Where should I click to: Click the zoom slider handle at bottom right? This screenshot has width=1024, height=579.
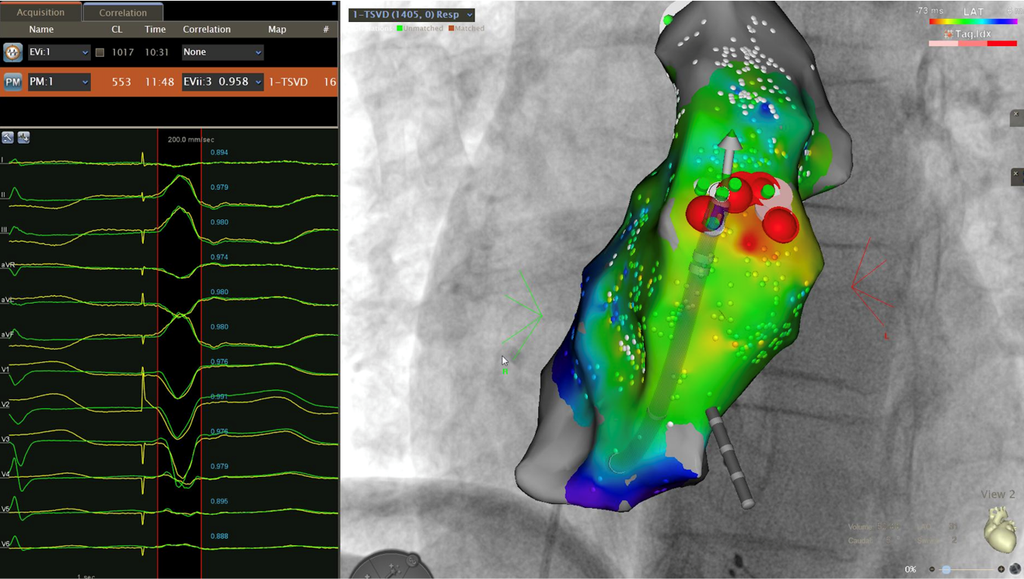946,569
